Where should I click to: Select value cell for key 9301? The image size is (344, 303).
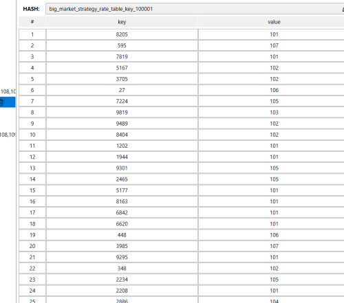coord(274,168)
